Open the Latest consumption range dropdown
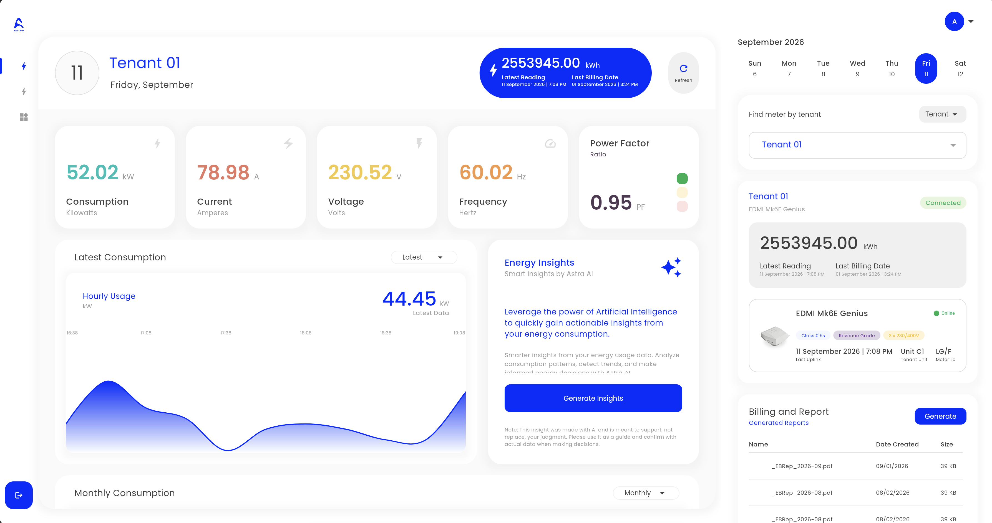 424,257
